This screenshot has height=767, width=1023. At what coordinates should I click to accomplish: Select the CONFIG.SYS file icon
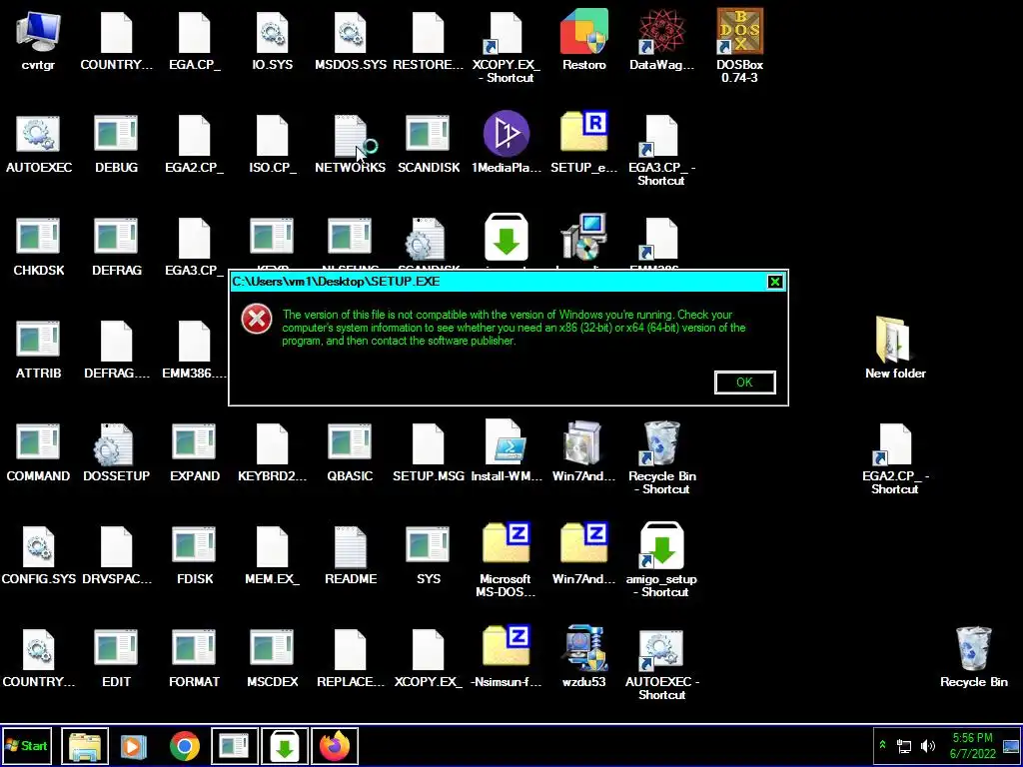tap(38, 555)
